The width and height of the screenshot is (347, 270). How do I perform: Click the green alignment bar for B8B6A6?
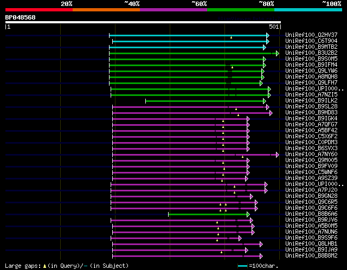click(x=208, y=215)
